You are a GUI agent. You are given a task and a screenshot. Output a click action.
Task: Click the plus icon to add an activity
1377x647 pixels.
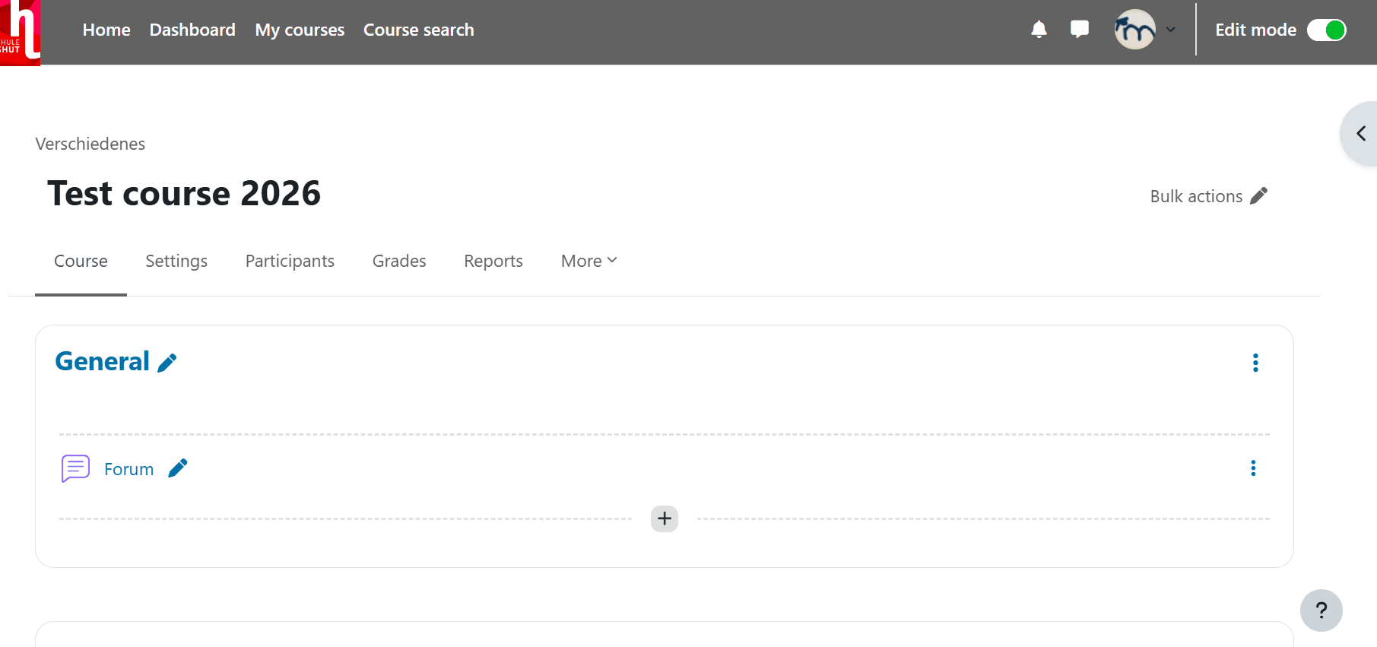tap(664, 519)
